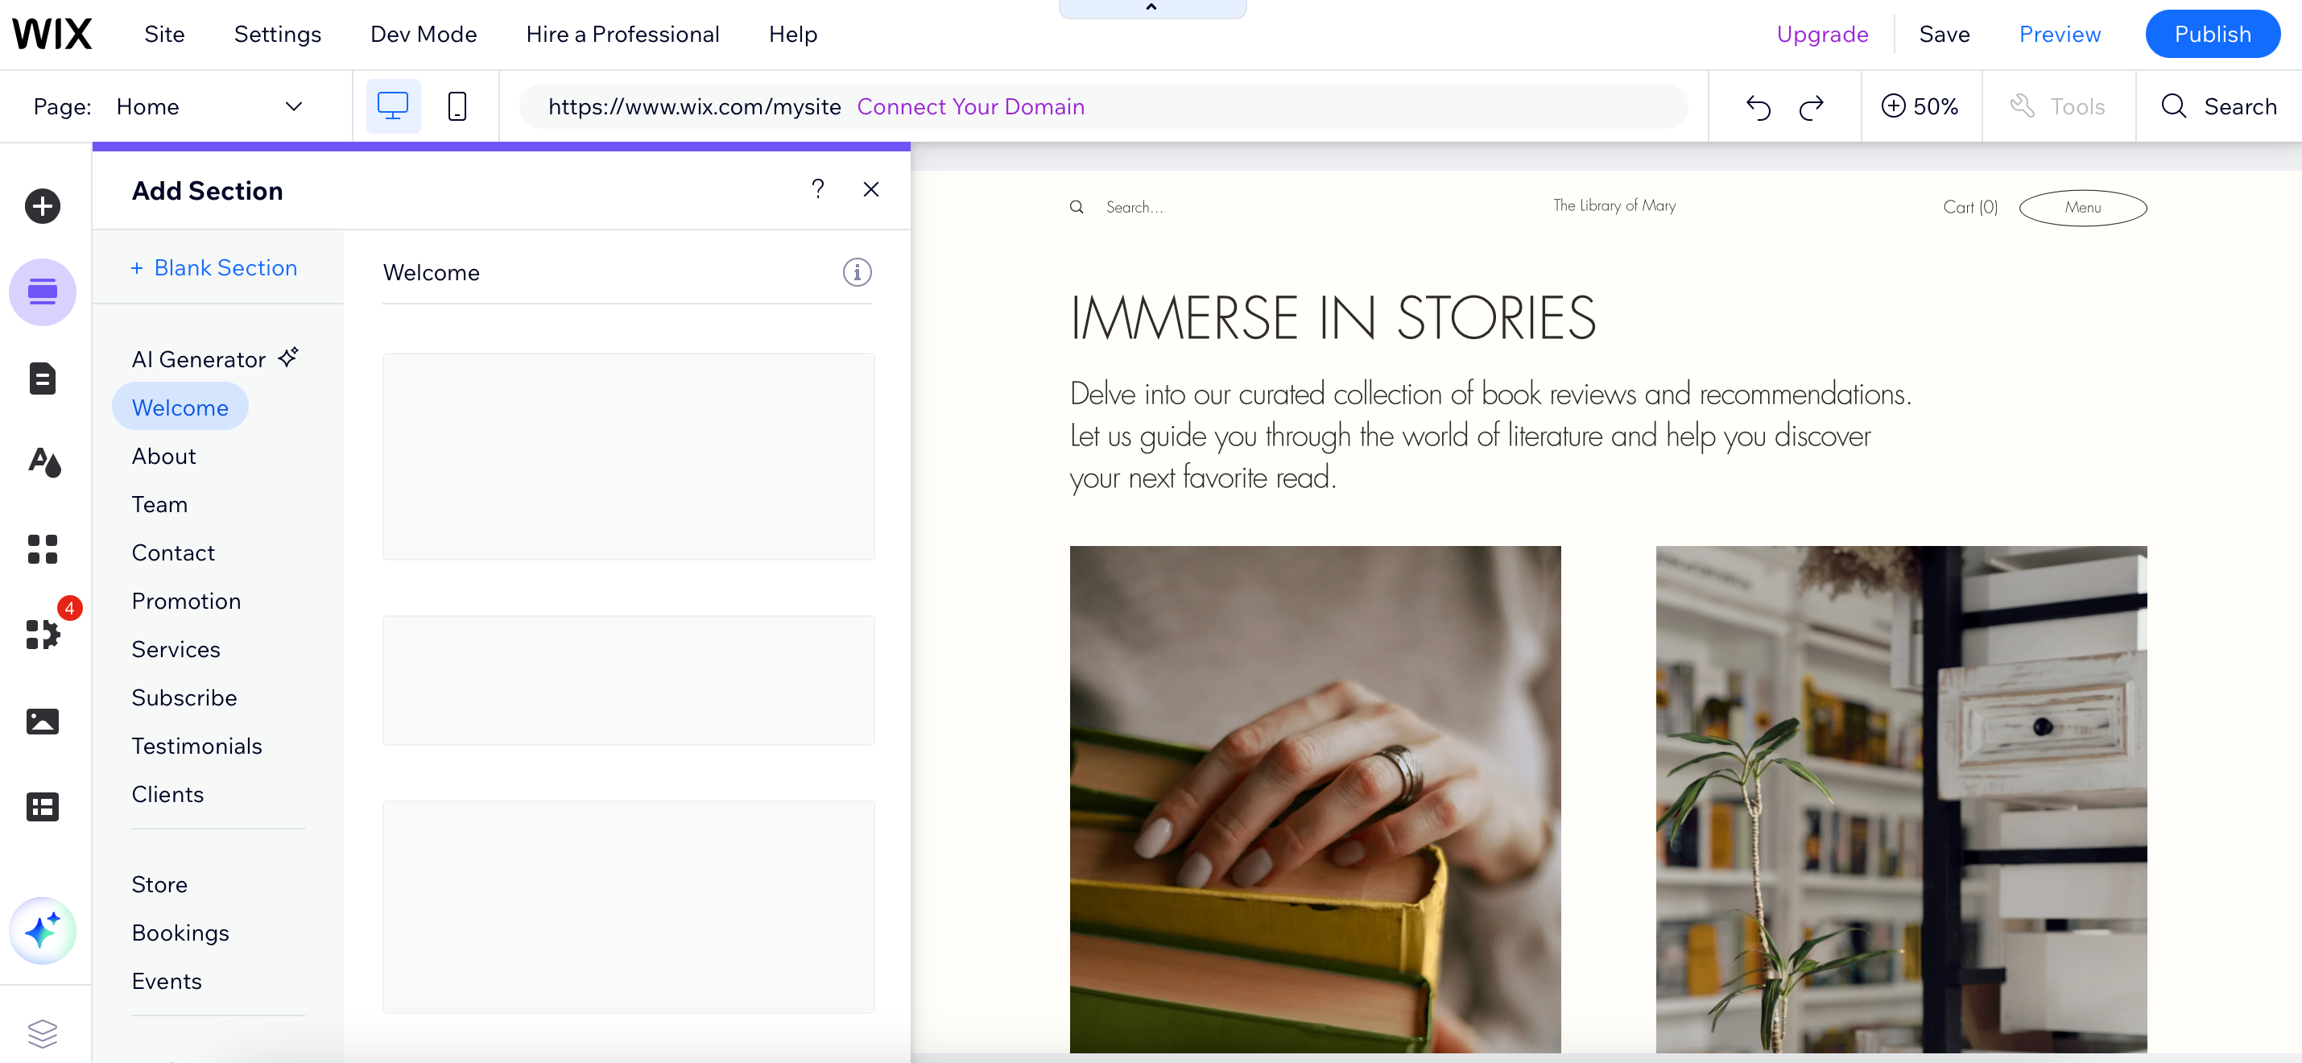Undo the last action
Image resolution: width=2302 pixels, height=1063 pixels.
pos(1758,107)
